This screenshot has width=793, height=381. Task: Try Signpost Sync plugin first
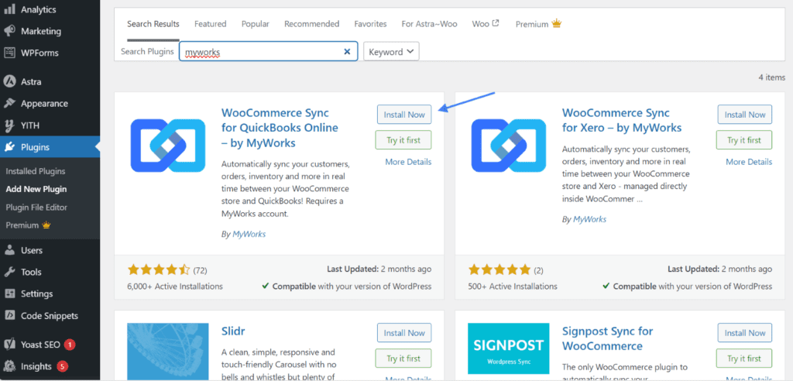(744, 359)
